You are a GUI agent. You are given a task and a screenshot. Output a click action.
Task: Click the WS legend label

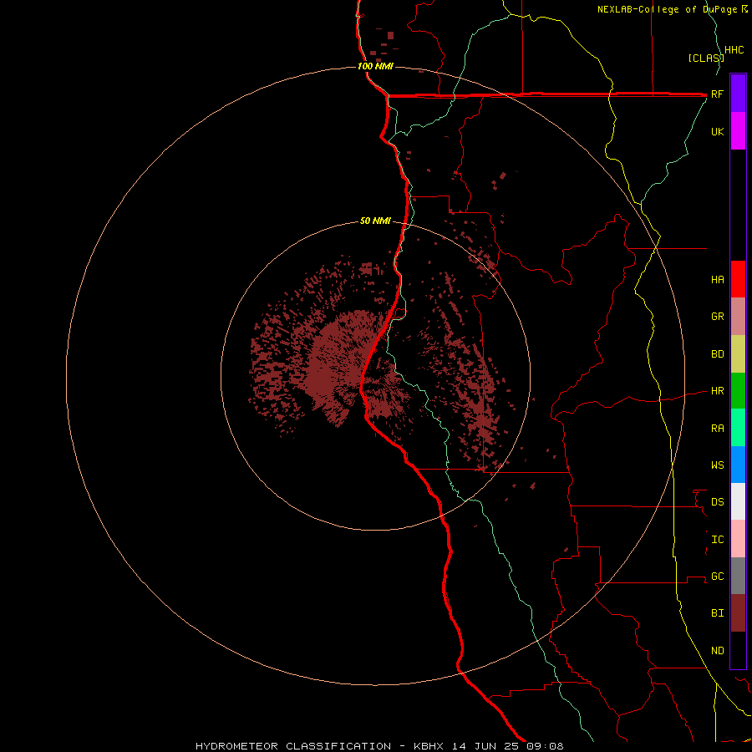pyautogui.click(x=718, y=465)
